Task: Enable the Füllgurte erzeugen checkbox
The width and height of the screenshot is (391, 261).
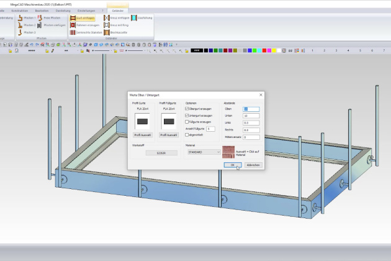Action: click(x=187, y=122)
